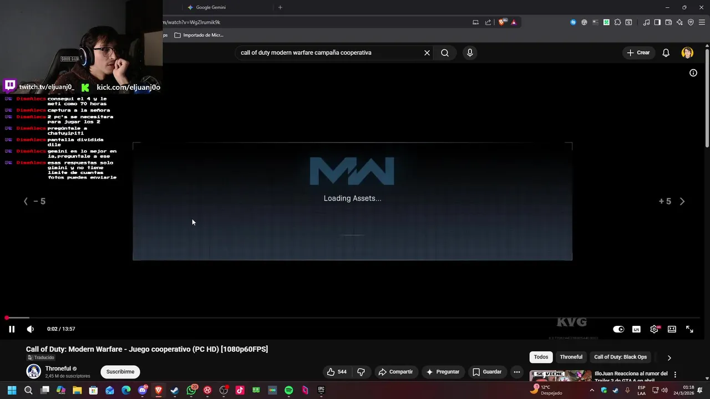Screen dimensions: 710x399
Task: Open a new browser tab
Action: pos(280,7)
